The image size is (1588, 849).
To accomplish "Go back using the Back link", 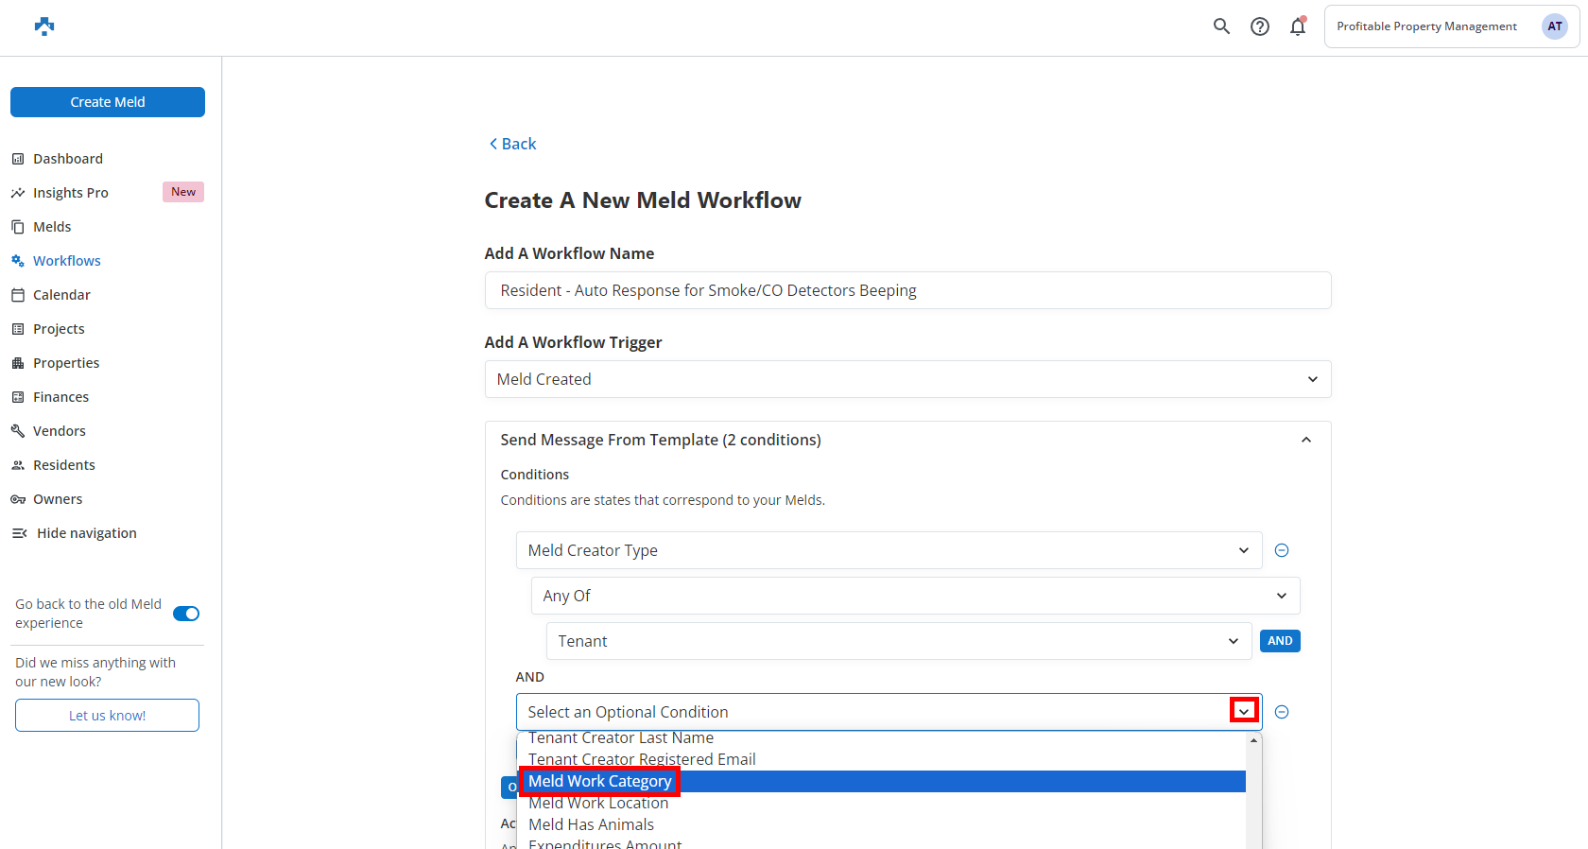I will pyautogui.click(x=512, y=144).
